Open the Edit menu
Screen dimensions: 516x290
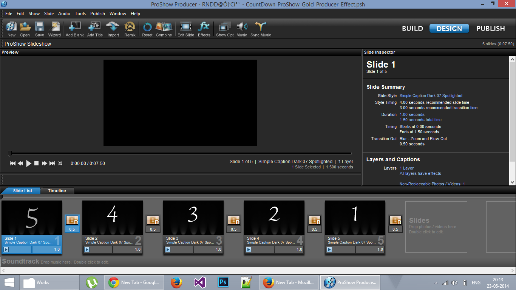pyautogui.click(x=20, y=14)
